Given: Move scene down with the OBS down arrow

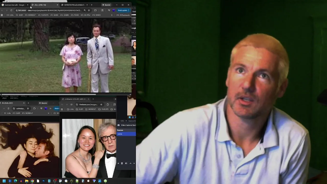Looking at the screenshot, I should click(x=134, y=163).
